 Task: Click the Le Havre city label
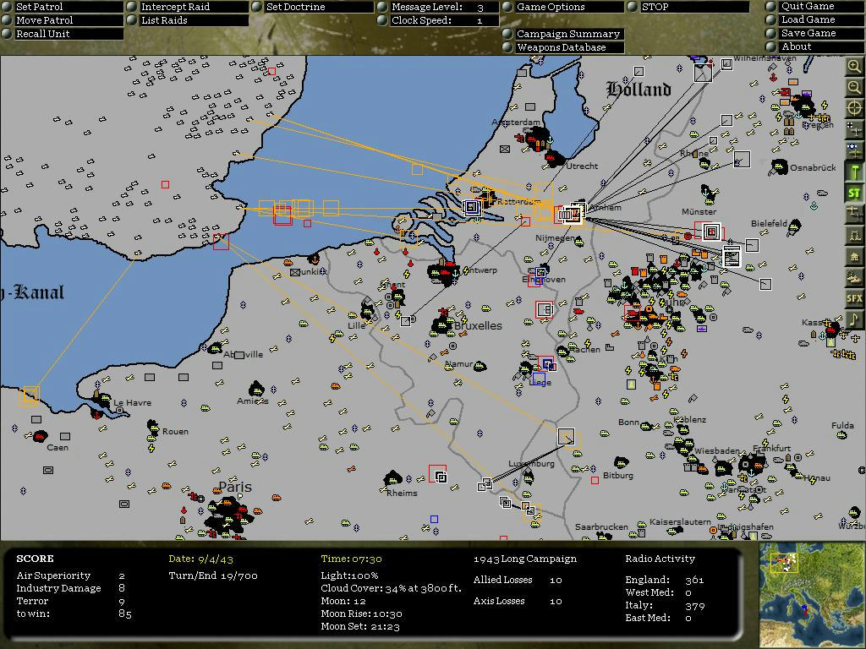(x=133, y=403)
